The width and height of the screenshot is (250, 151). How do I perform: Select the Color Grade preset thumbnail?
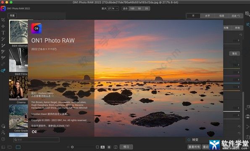coord(18,117)
